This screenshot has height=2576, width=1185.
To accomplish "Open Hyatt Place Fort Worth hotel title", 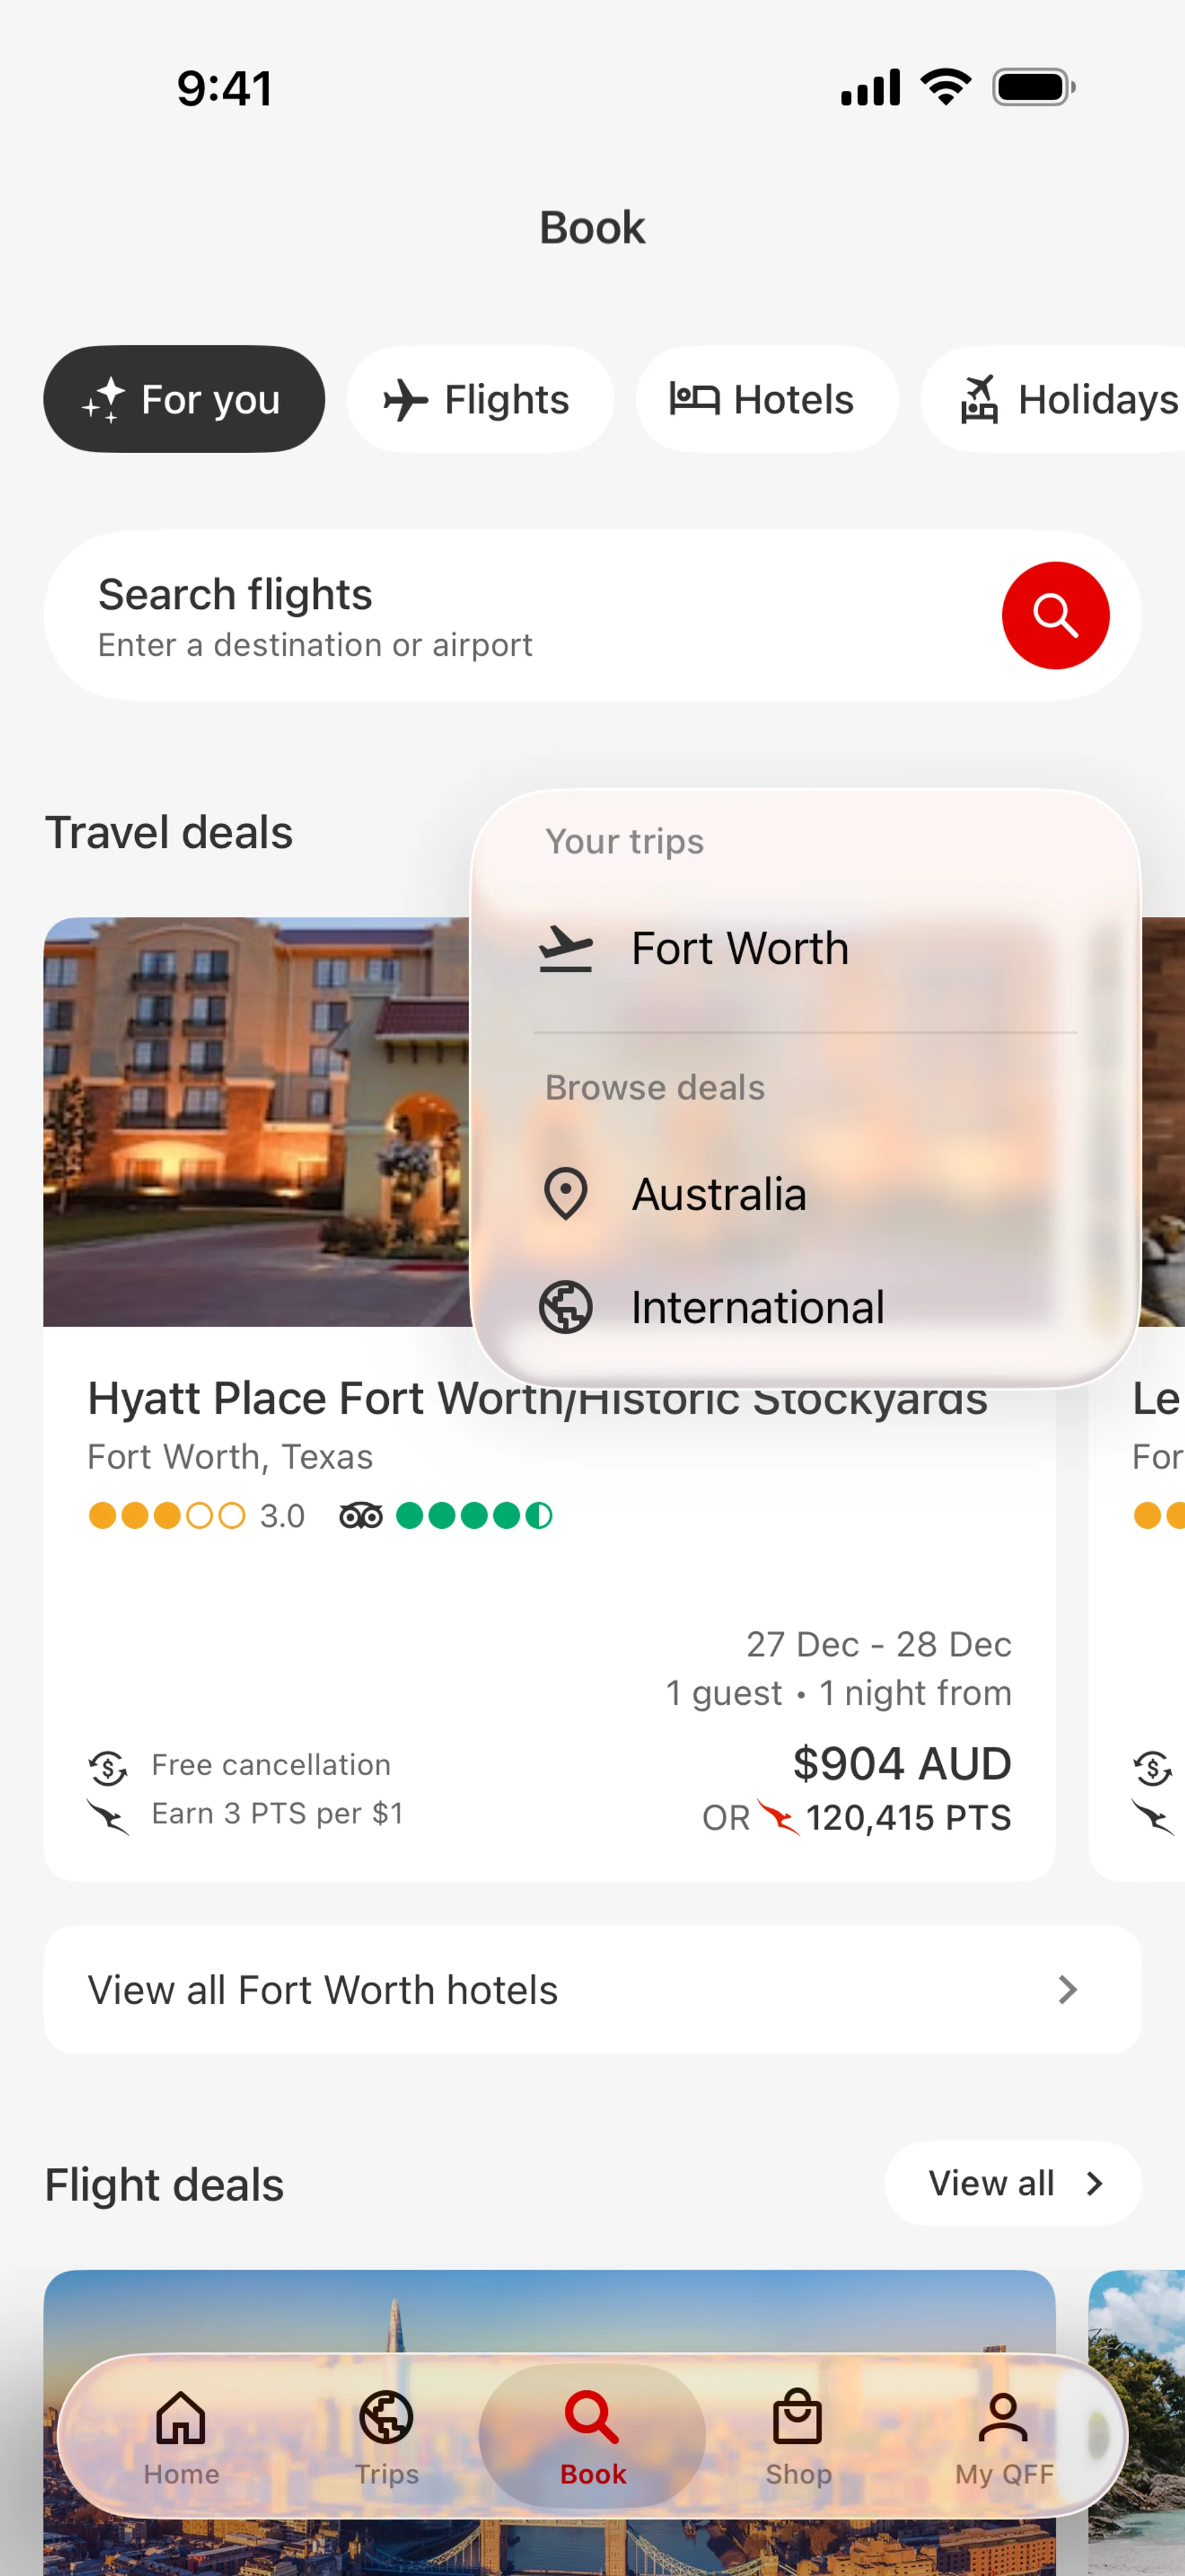I will click(x=300, y=1399).
